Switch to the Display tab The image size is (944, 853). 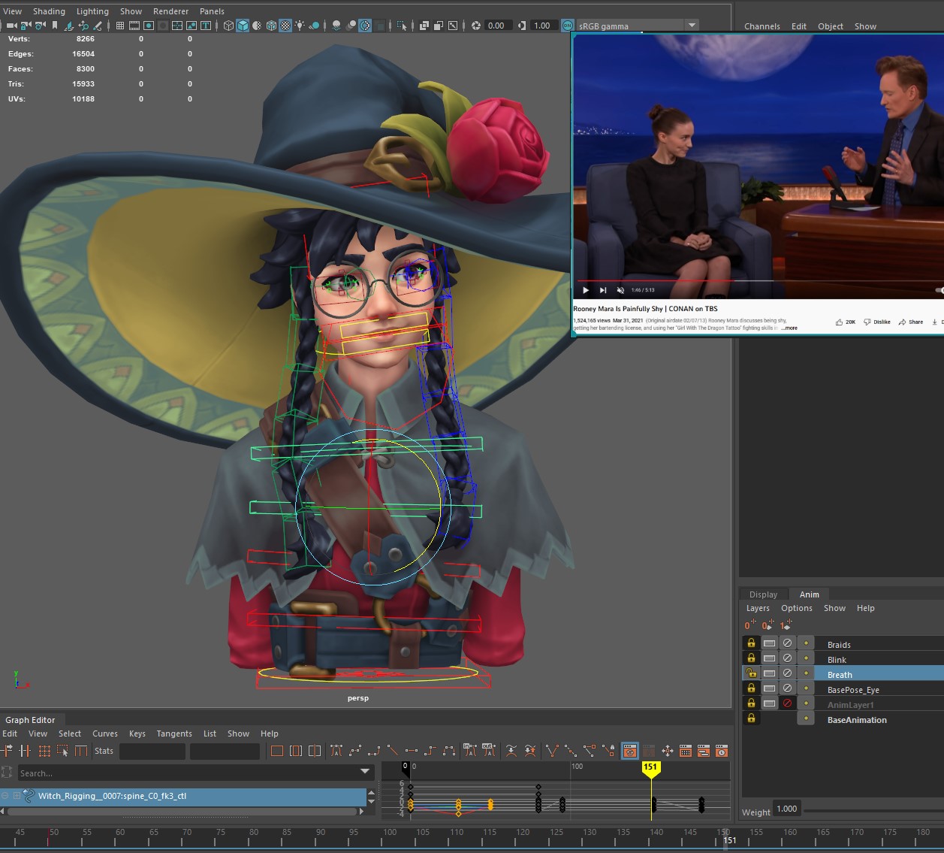pyautogui.click(x=763, y=594)
